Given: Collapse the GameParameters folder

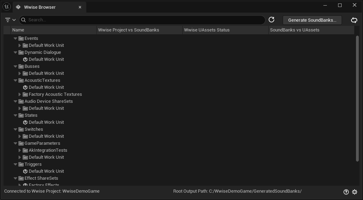Looking at the screenshot, I should [15, 143].
